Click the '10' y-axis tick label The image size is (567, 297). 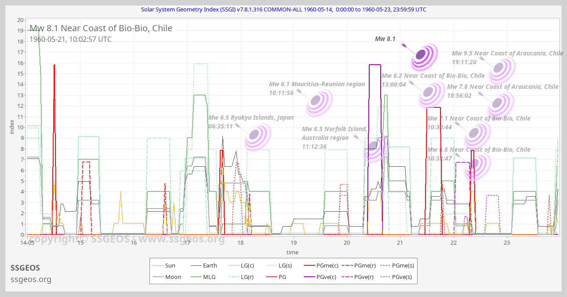[x=20, y=127]
